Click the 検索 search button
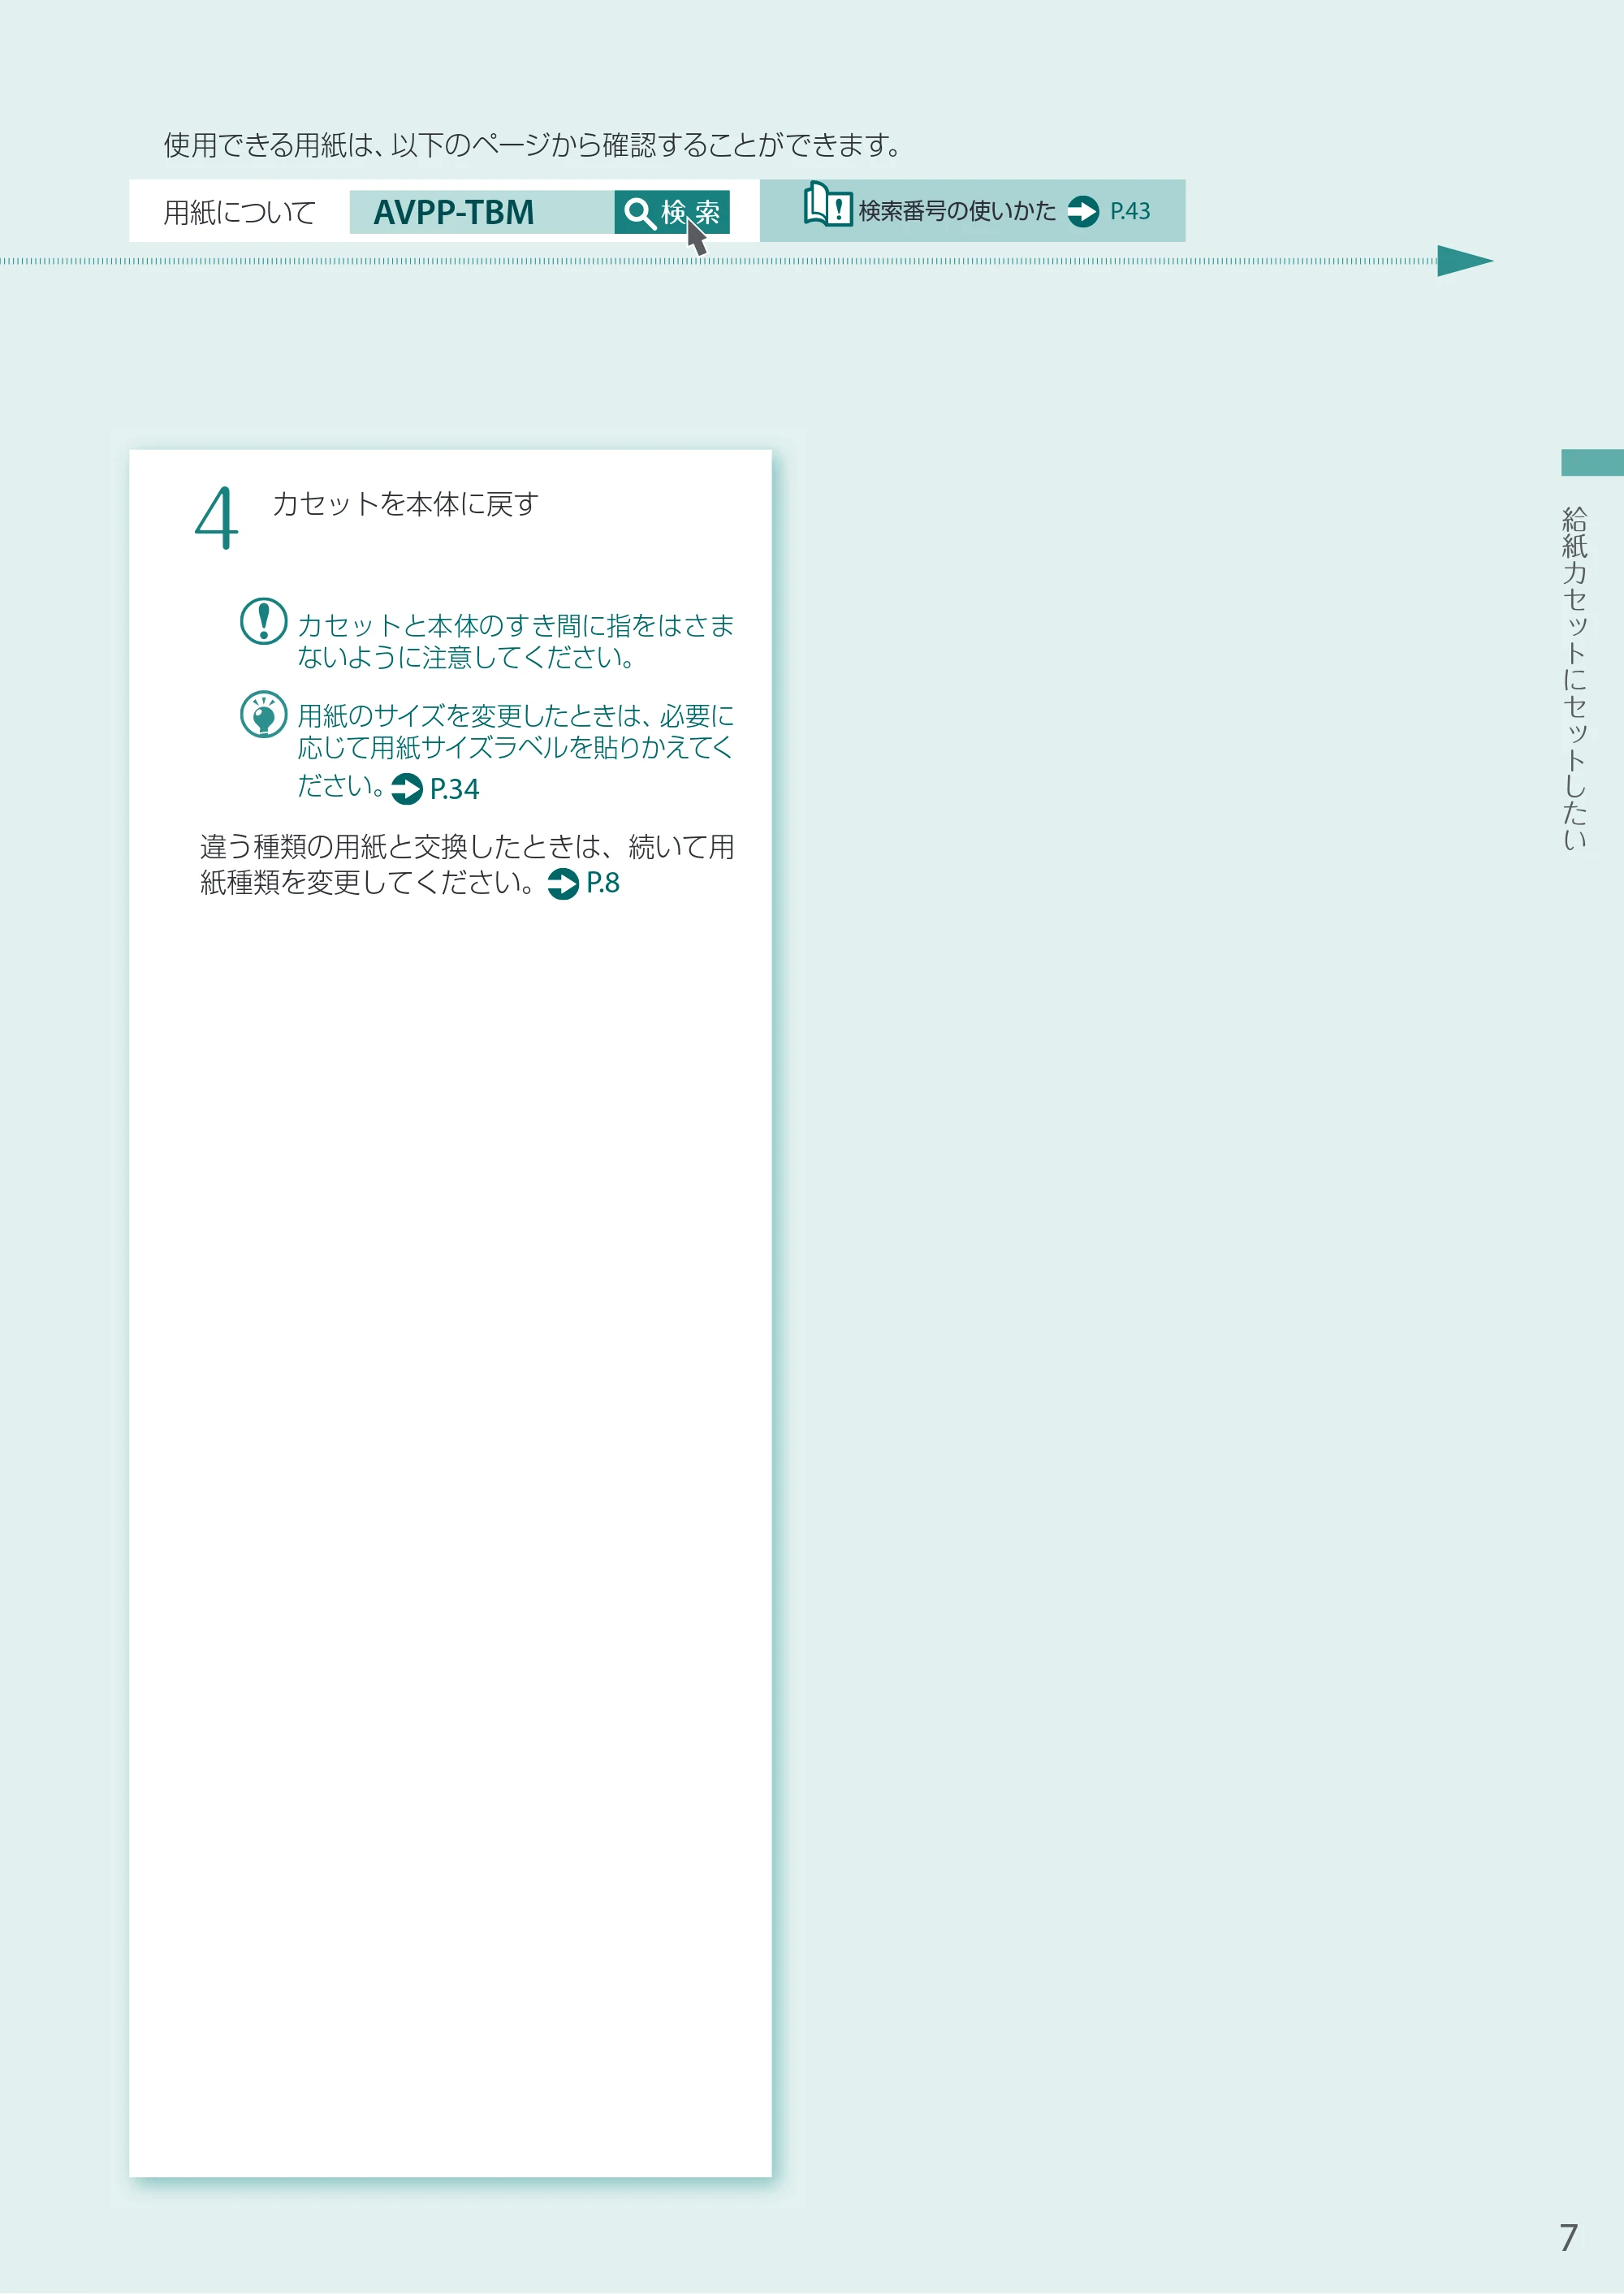This screenshot has height=2294, width=1624. (x=671, y=212)
